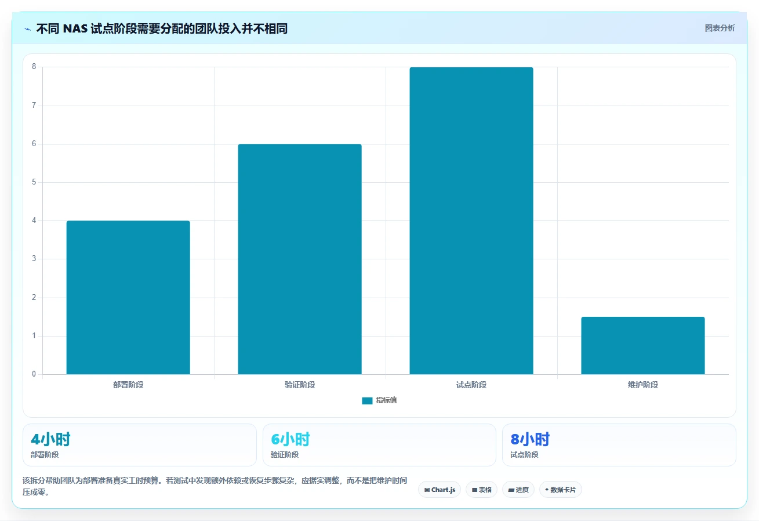759x521 pixels.
Task: Open the 8小时 试点阶段 data card
Action: (x=619, y=445)
